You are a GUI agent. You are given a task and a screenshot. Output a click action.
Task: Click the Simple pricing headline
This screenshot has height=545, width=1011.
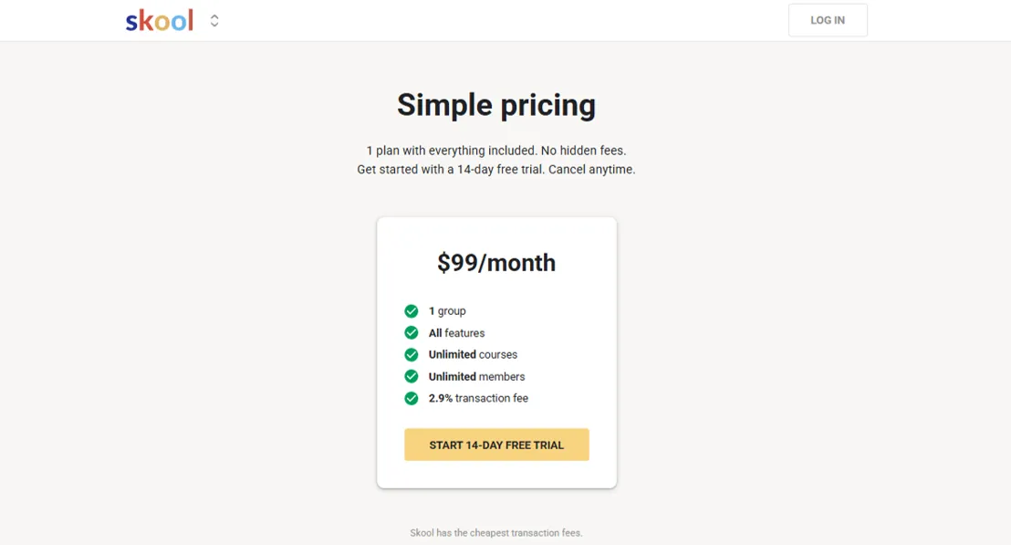tap(496, 105)
